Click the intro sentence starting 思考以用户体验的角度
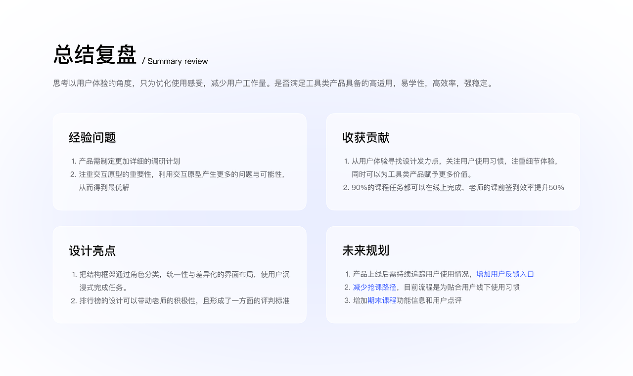 pos(273,83)
